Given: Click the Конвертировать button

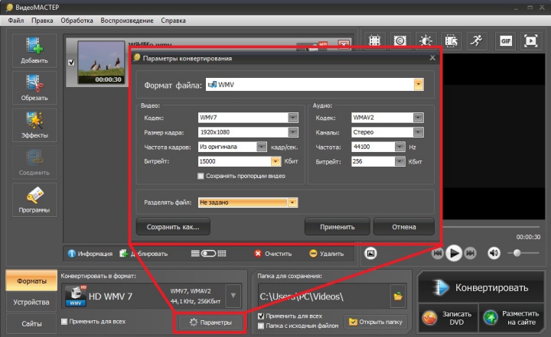Looking at the screenshot, I should click(481, 287).
